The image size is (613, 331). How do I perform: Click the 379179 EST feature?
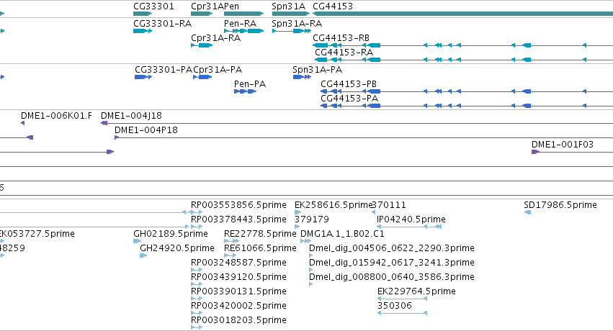(x=297, y=227)
